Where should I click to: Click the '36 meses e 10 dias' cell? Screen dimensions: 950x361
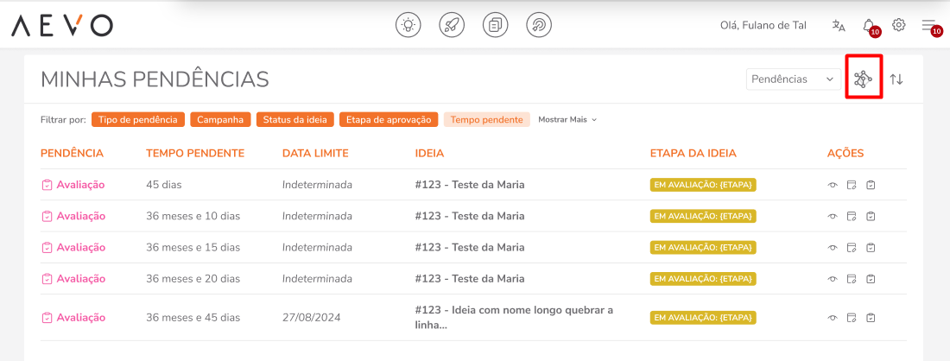pos(193,216)
